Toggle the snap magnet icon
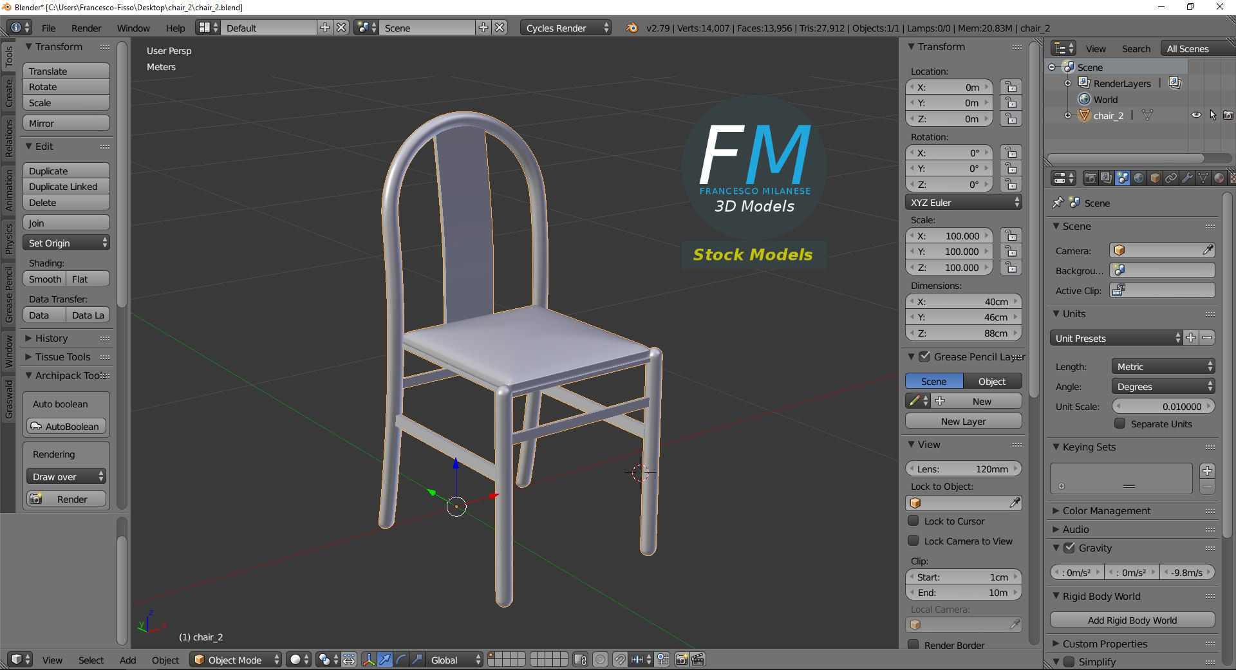This screenshot has height=670, width=1236. click(x=620, y=660)
